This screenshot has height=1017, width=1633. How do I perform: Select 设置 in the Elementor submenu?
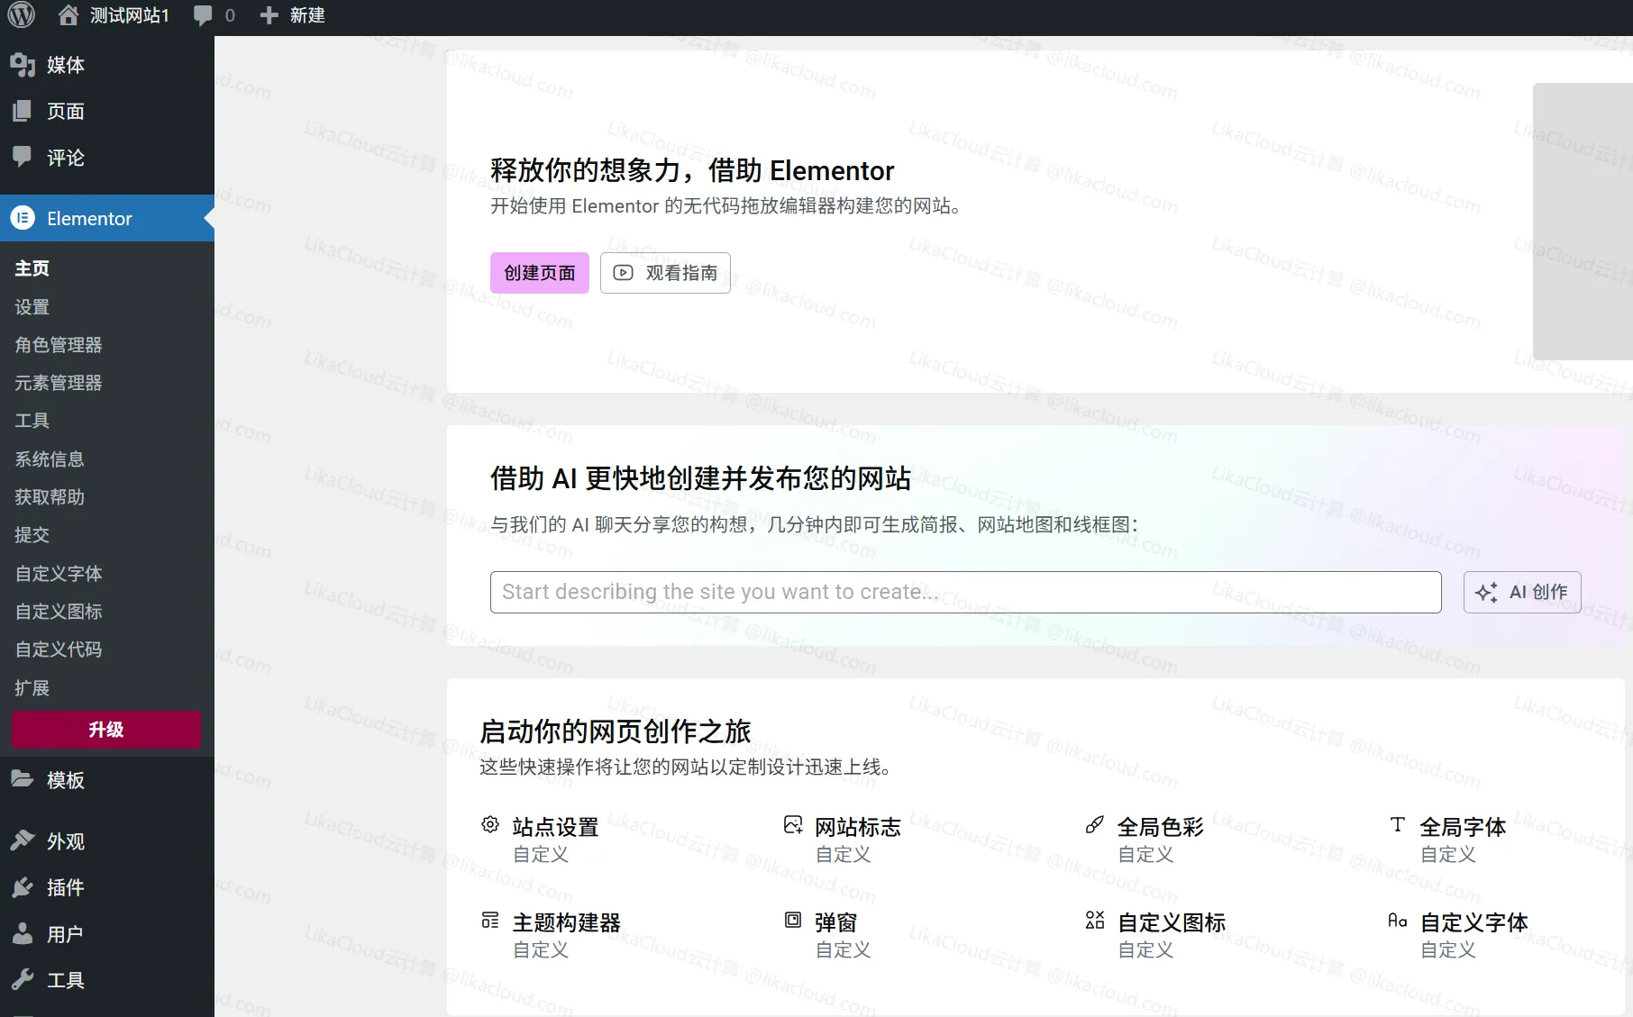pyautogui.click(x=32, y=306)
